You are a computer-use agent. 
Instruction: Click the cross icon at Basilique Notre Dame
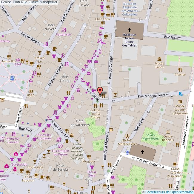coord(130,30)
